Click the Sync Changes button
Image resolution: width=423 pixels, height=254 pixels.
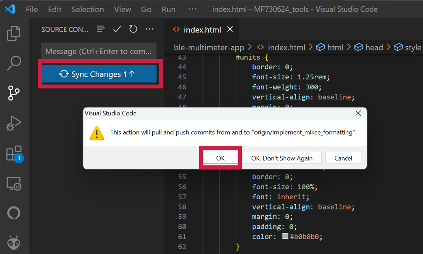(x=99, y=74)
